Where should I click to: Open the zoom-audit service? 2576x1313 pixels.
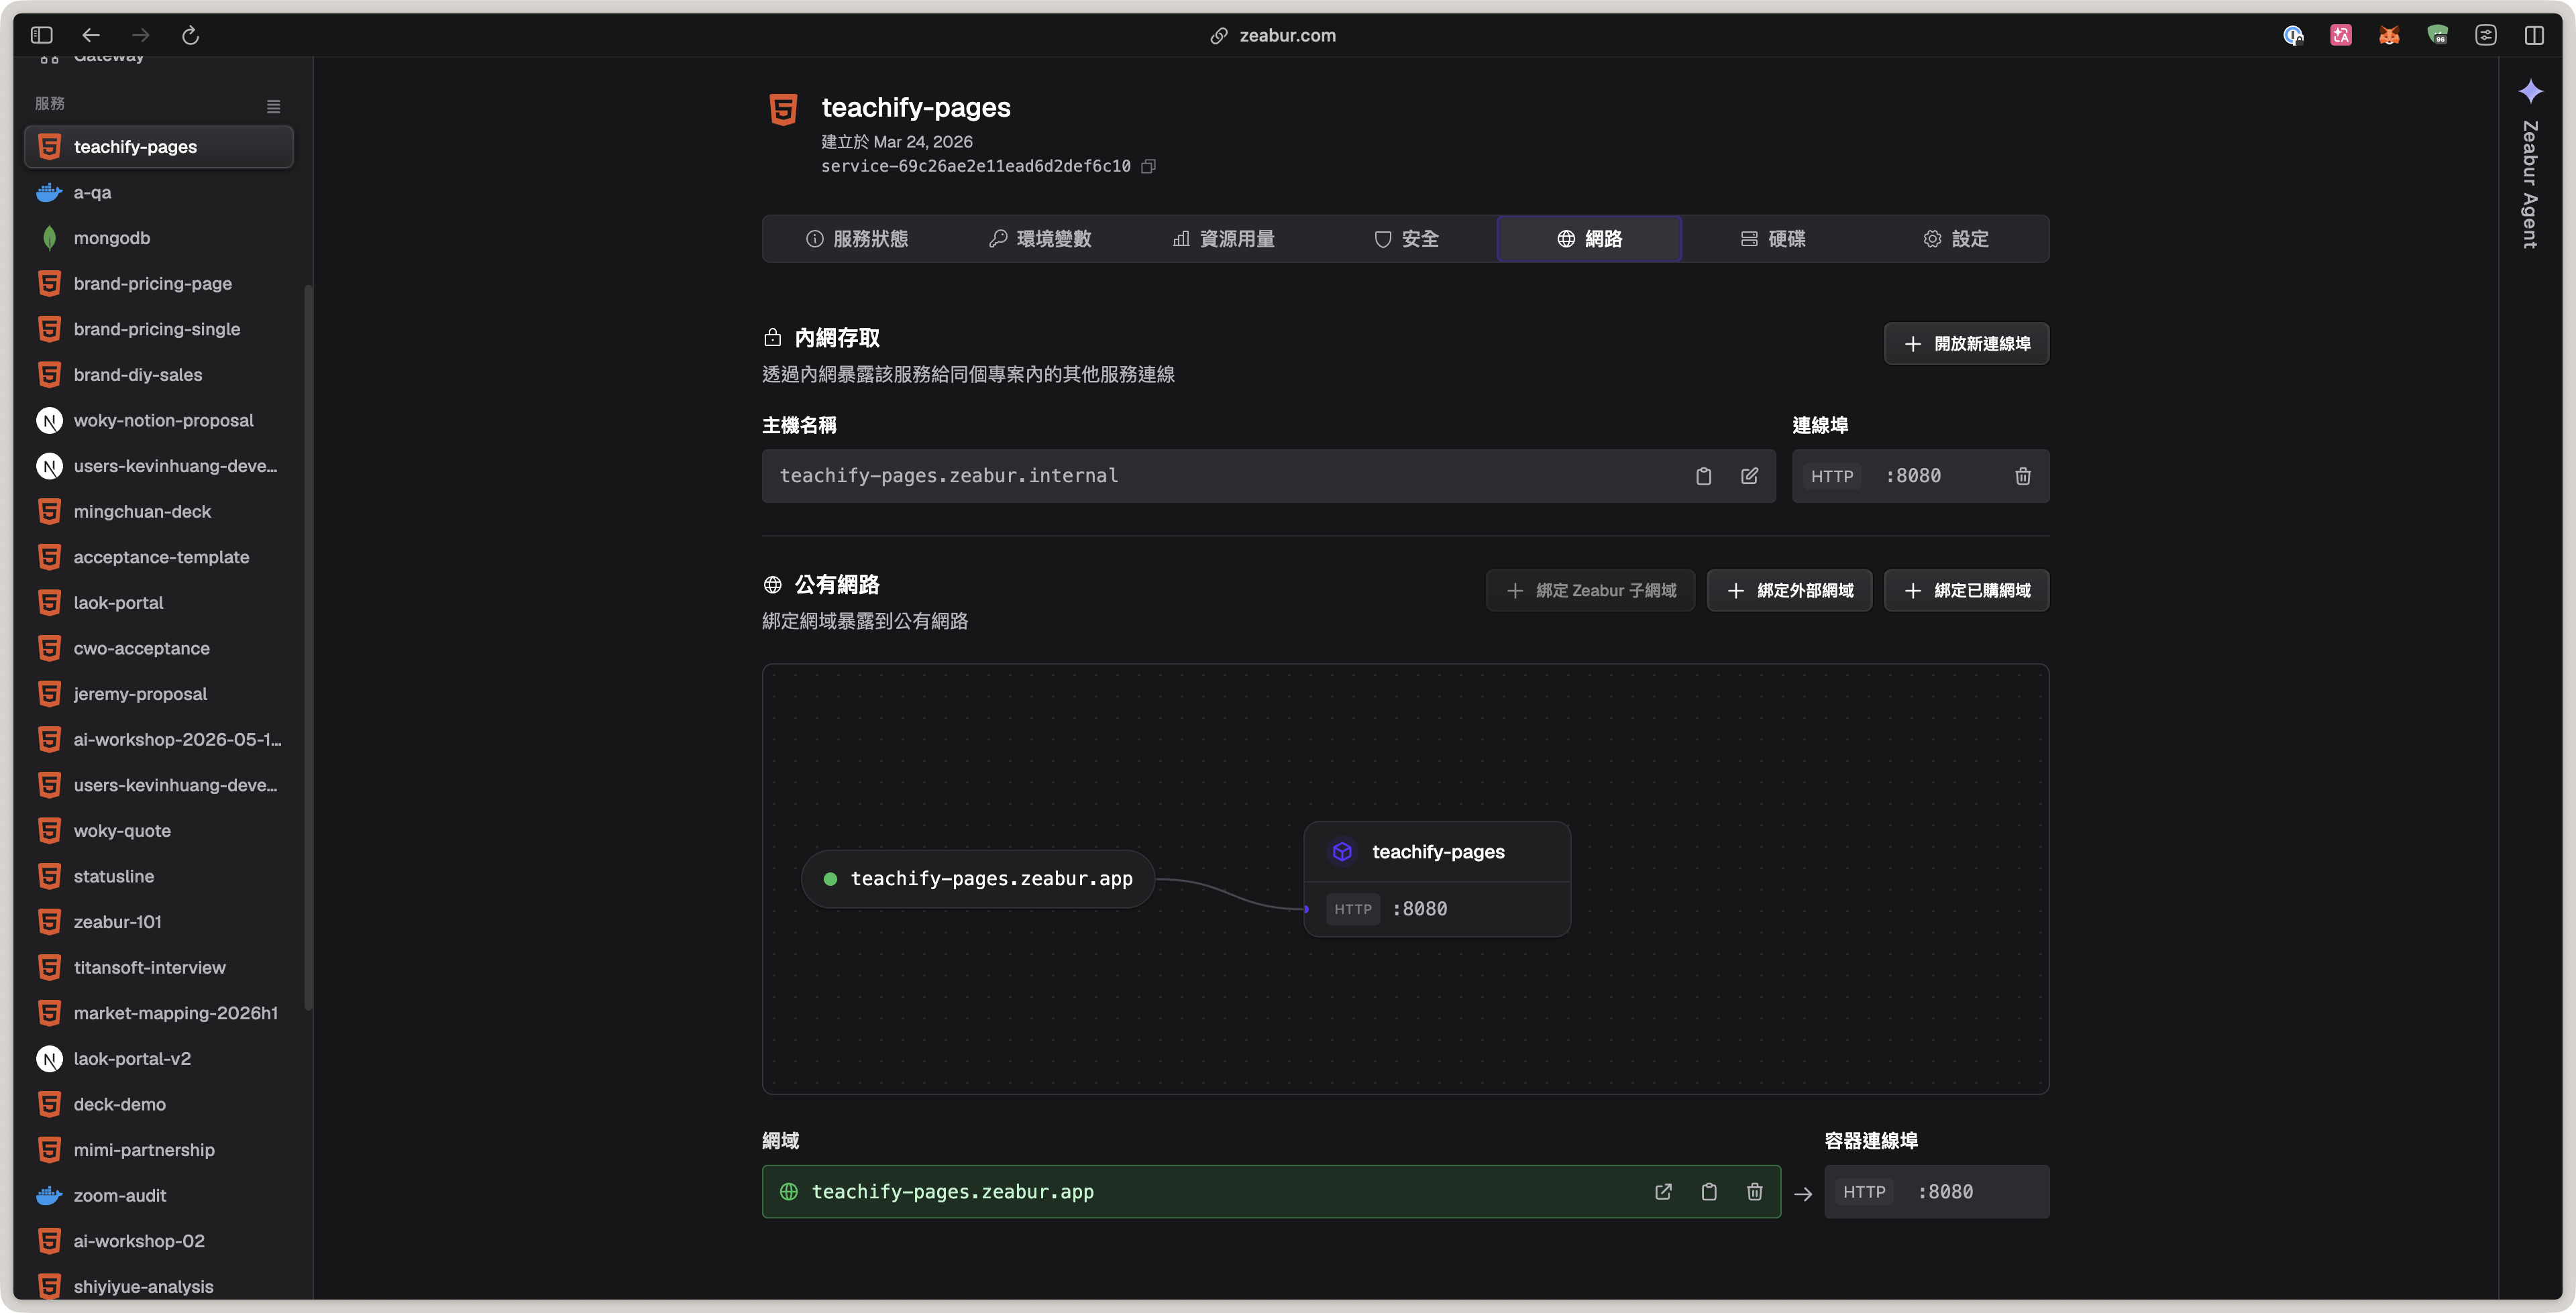click(x=159, y=1195)
